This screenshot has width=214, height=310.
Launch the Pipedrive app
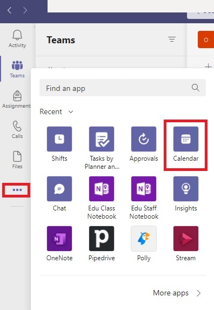click(x=102, y=244)
